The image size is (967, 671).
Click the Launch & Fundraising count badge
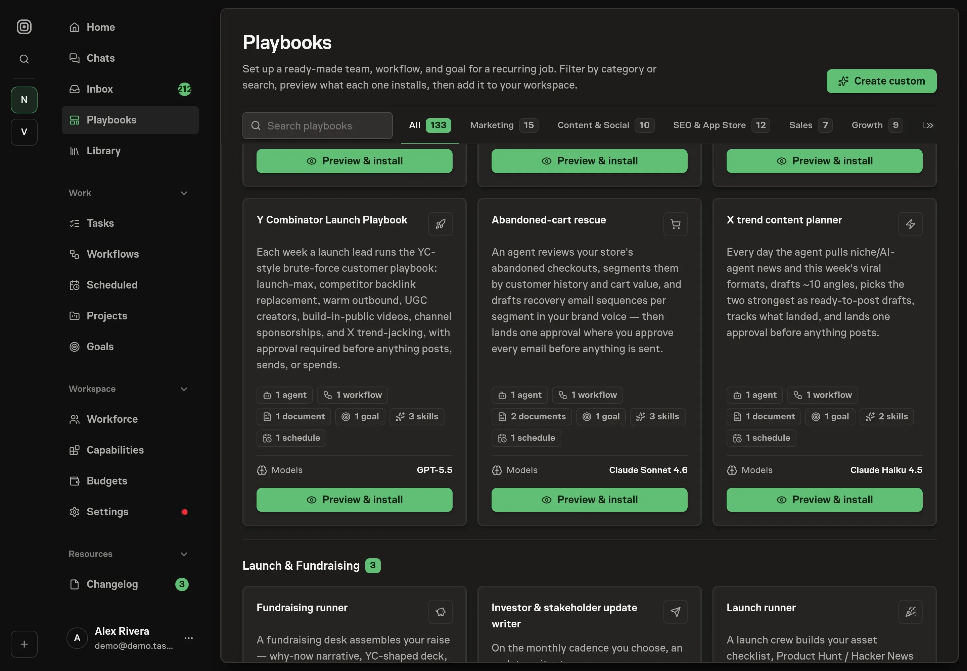[x=372, y=565]
